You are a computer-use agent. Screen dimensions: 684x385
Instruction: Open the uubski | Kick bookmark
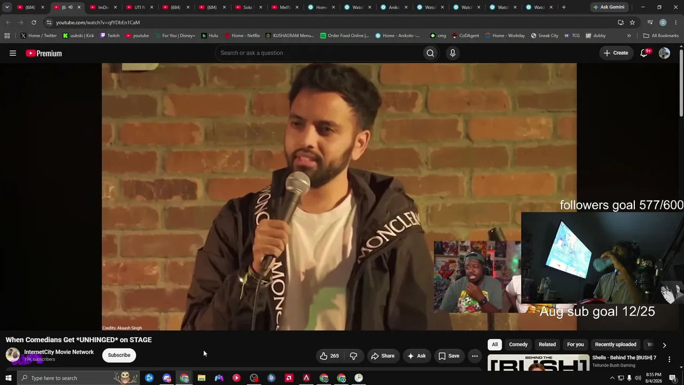(78, 36)
